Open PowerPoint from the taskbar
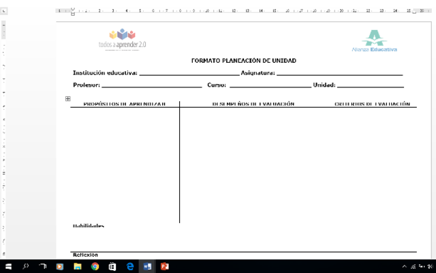Screen dimensions: 436x273 point(165,267)
